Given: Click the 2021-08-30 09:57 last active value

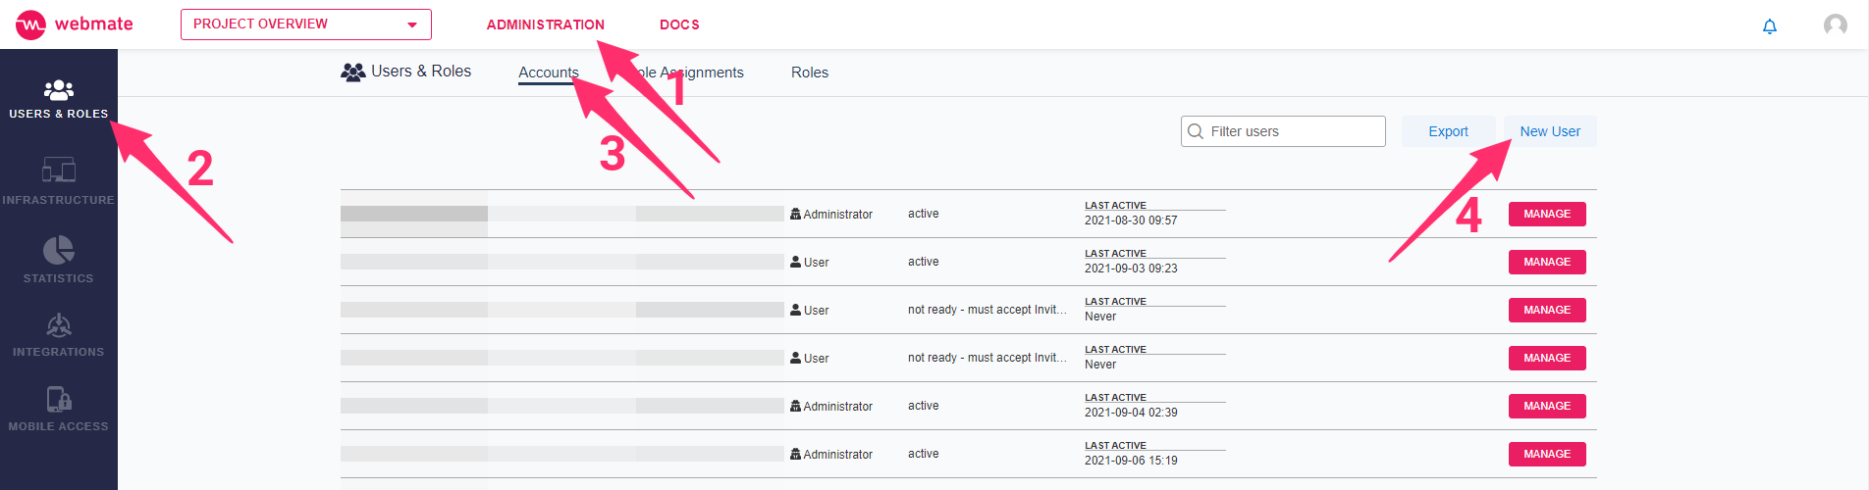Looking at the screenshot, I should click(x=1131, y=220).
